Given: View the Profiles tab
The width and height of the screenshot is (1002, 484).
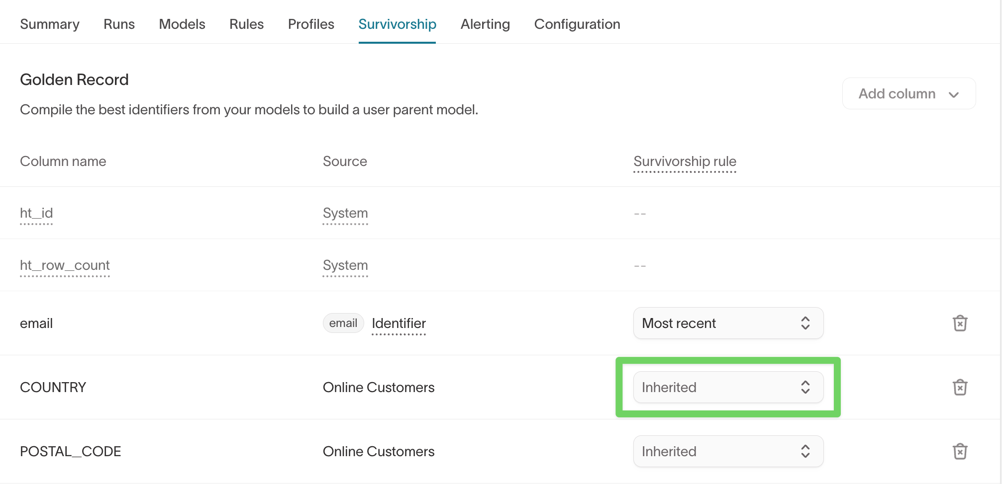Looking at the screenshot, I should [311, 24].
